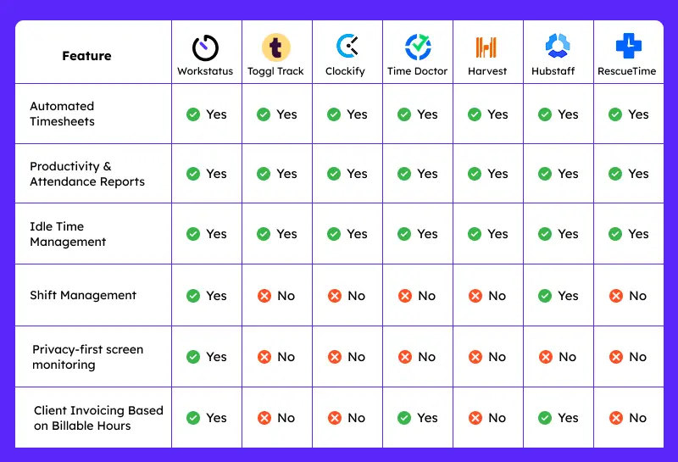Select the Hubstaff logo icon
Screen dimensions: 678x462
coord(557,46)
